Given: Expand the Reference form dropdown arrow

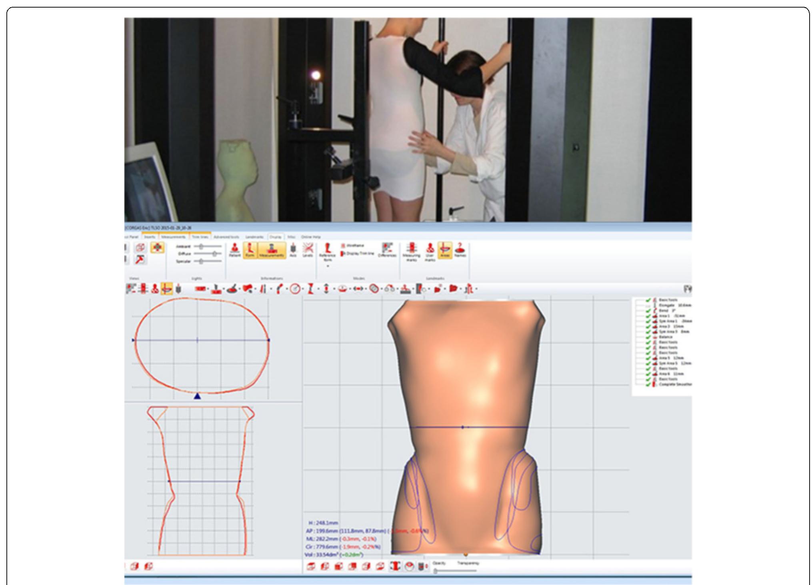Looking at the screenshot, I should click(x=328, y=266).
